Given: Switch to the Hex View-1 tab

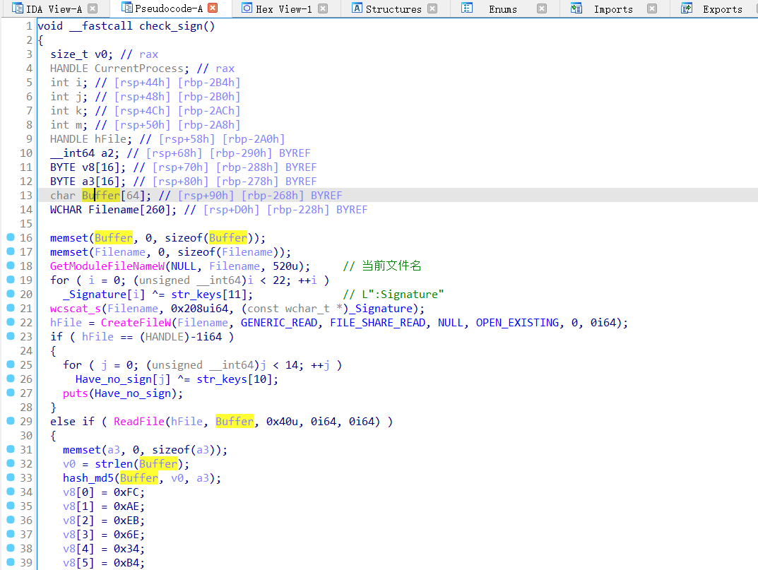Looking at the screenshot, I should click(x=284, y=8).
